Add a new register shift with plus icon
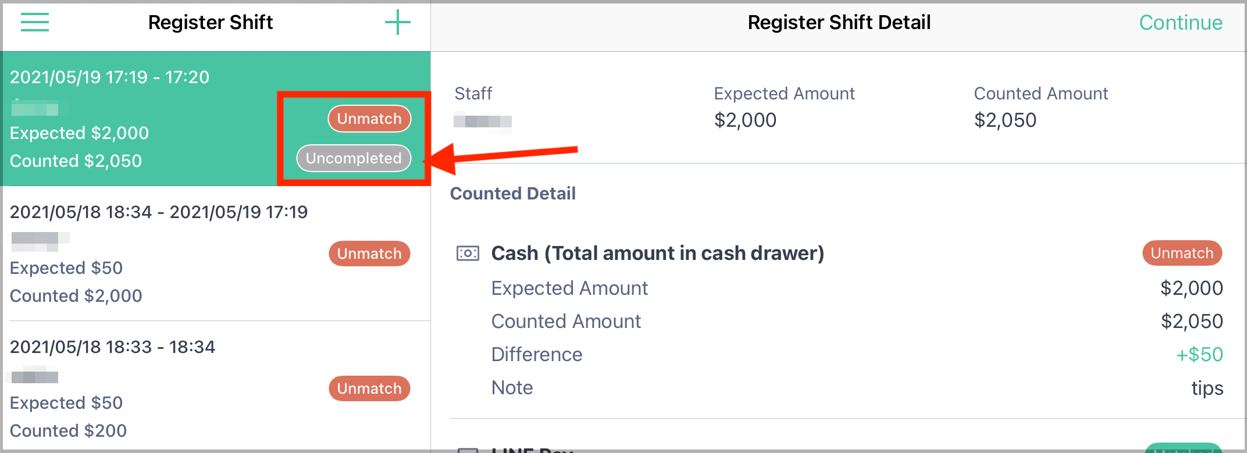Viewport: 1247px width, 453px height. [398, 23]
